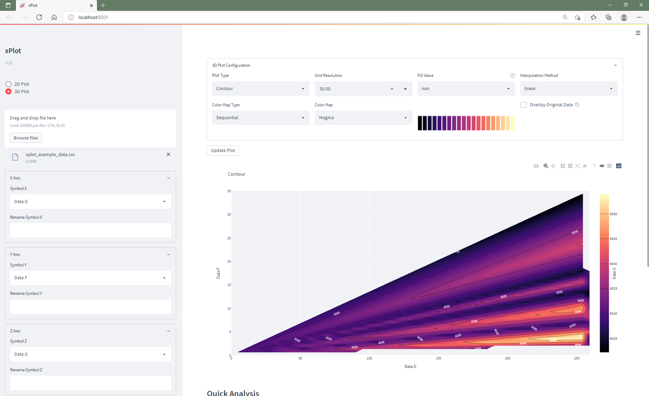649x396 pixels.
Task: Focus the Rename Symbol X field
Action: click(91, 230)
